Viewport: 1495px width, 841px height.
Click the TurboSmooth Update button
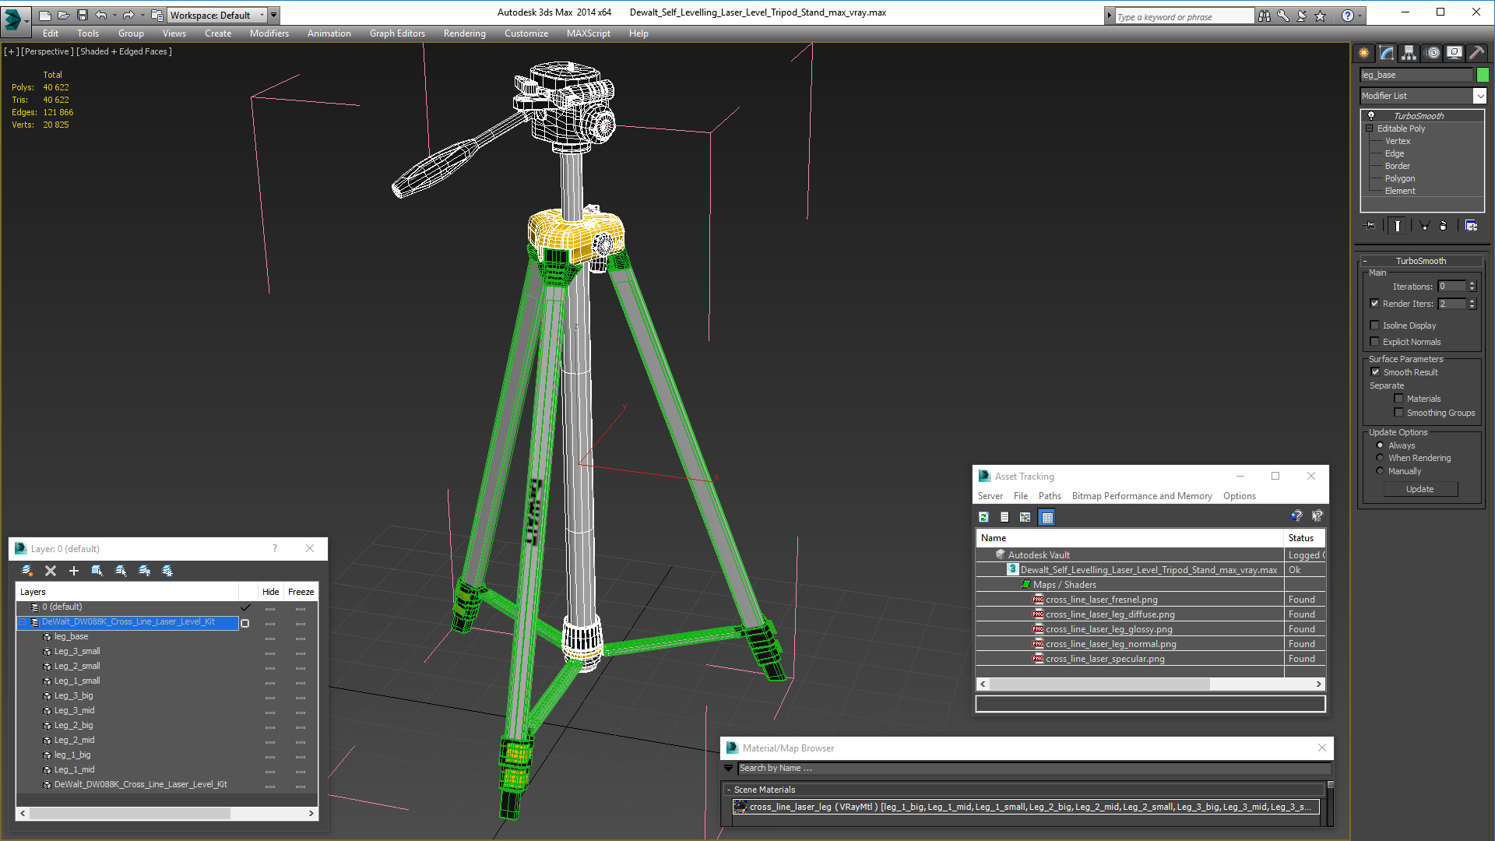pyautogui.click(x=1420, y=489)
